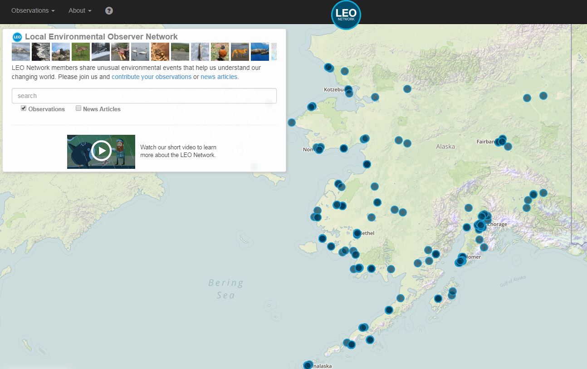Open the observation marker near Nome
587x369 pixels.
point(320,148)
